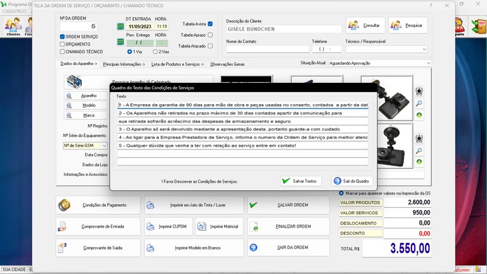487x274 pixels.
Task: Click the bottom dashcam photo thumbnail
Action: pyautogui.click(x=394, y=146)
